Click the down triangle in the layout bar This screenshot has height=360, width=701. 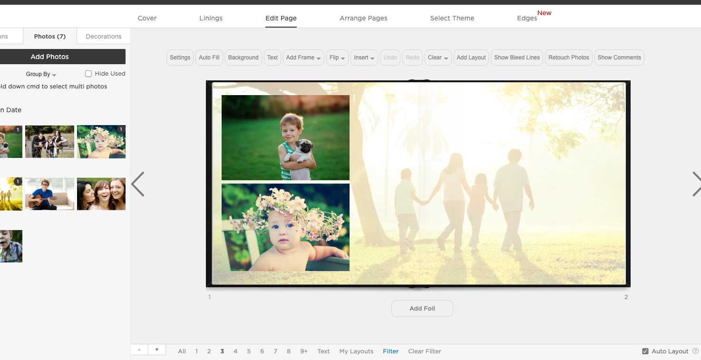[x=157, y=350]
